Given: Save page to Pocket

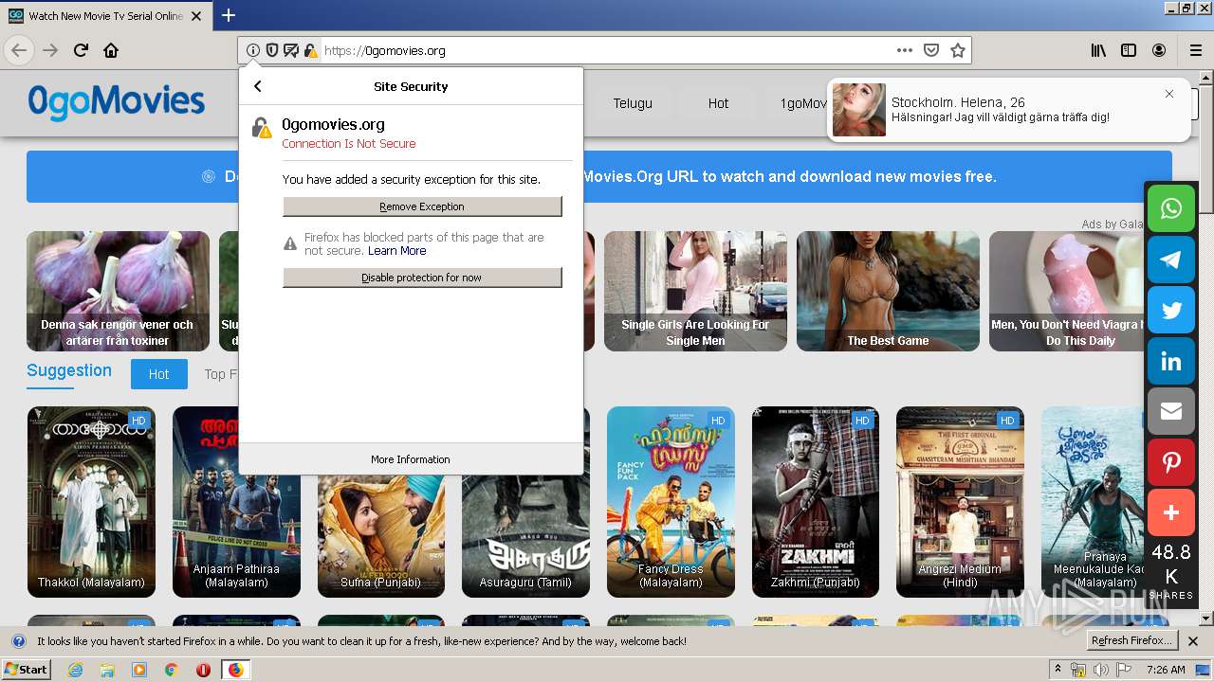Looking at the screenshot, I should [931, 50].
